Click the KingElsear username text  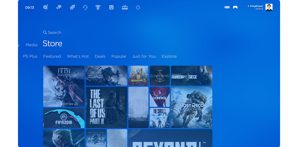[x=257, y=6]
